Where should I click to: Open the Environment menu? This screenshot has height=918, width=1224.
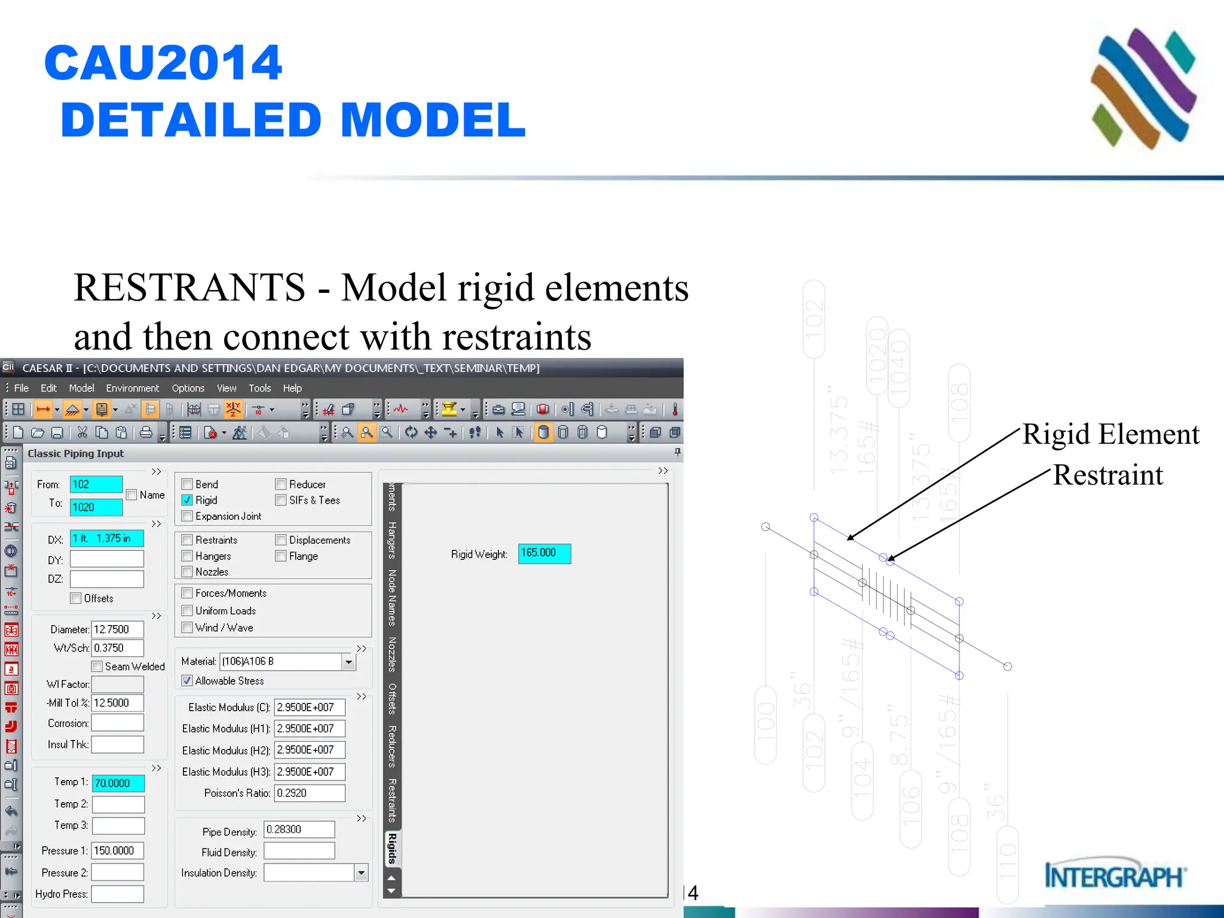pyautogui.click(x=132, y=388)
